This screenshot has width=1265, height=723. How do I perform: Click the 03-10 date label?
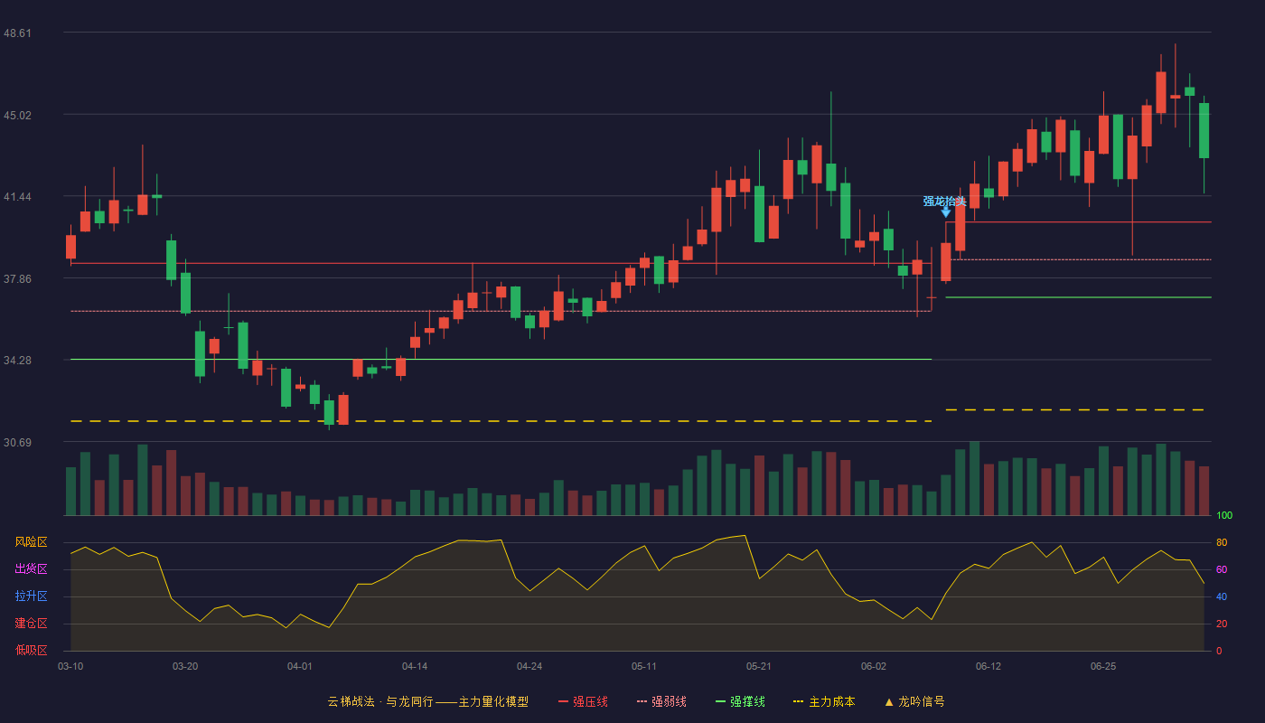coord(70,666)
